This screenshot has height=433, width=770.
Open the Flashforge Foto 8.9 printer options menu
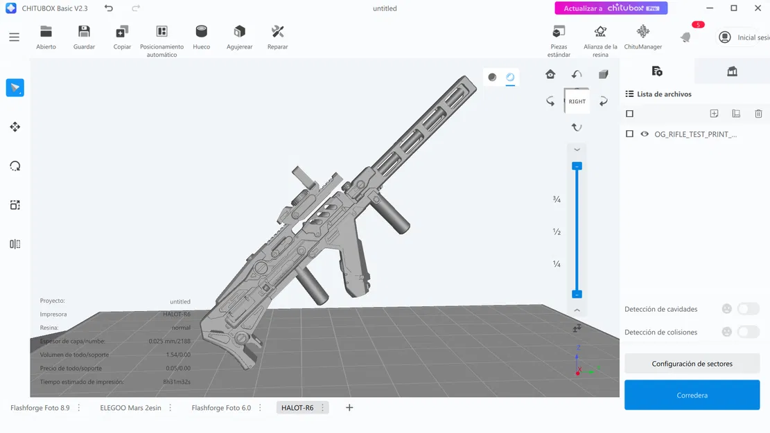point(78,407)
